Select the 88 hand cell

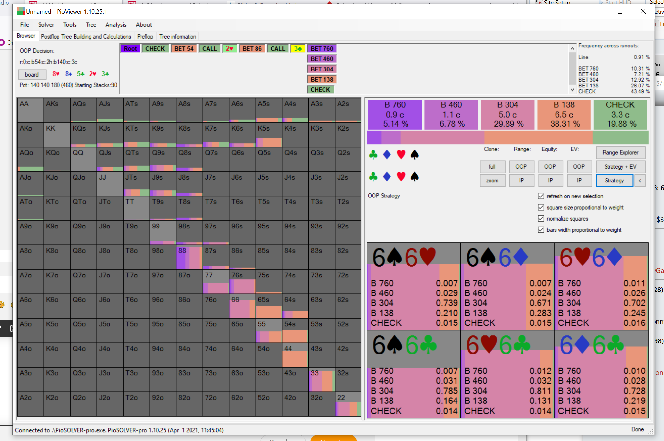point(190,257)
